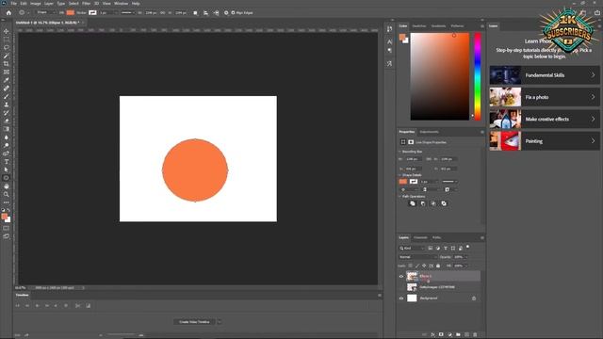
Task: Collapse the Bounding Box section
Action: [399, 152]
